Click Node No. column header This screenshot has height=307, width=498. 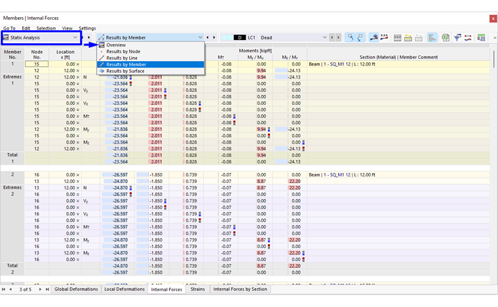click(37, 54)
